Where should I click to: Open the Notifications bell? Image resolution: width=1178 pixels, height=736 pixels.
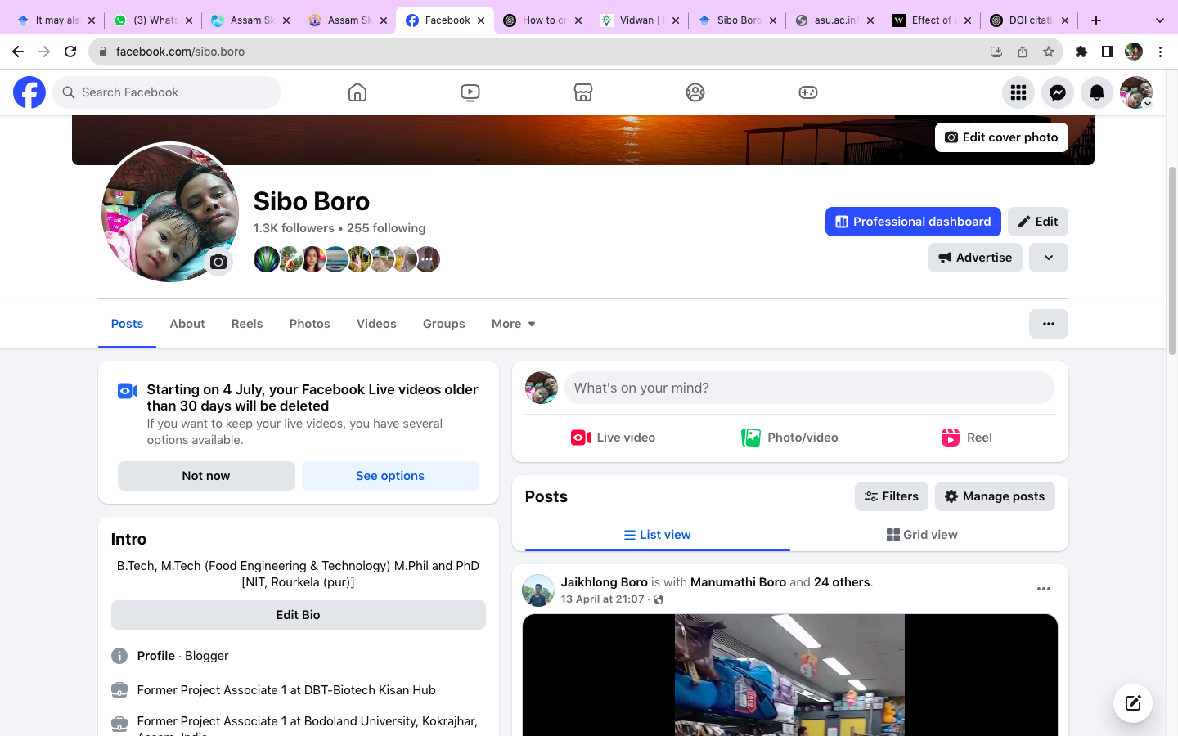(x=1096, y=92)
